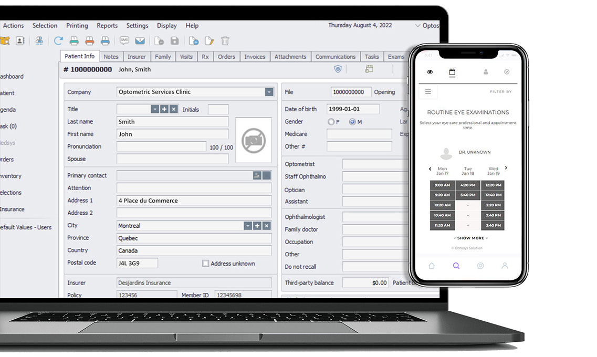Viewport: 597px width, 357px height.
Task: Tap the eye icon on the phone app
Action: 430,72
